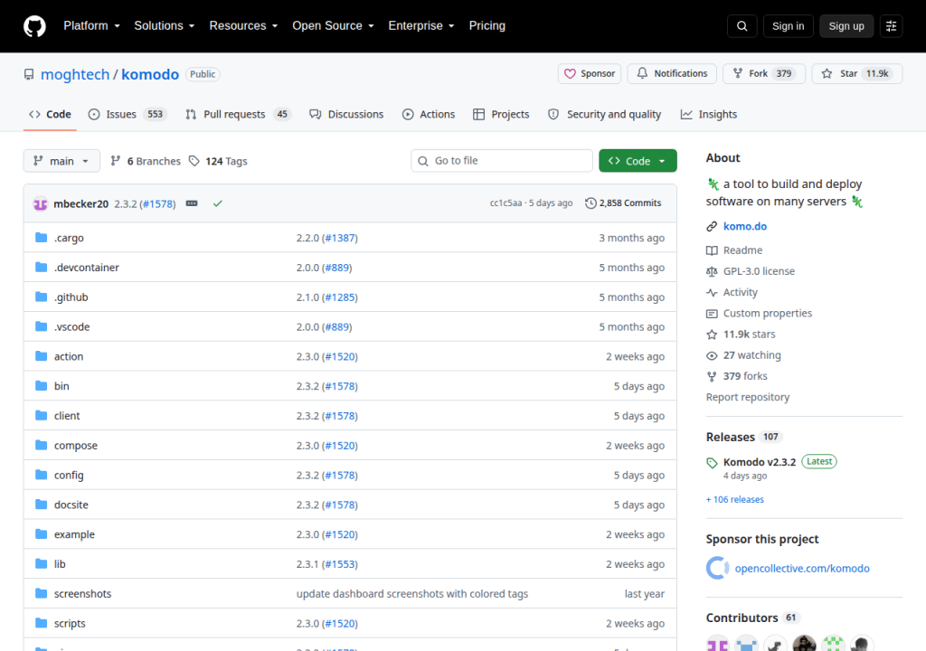View 2,858 Commits history
926x651 pixels.
623,203
